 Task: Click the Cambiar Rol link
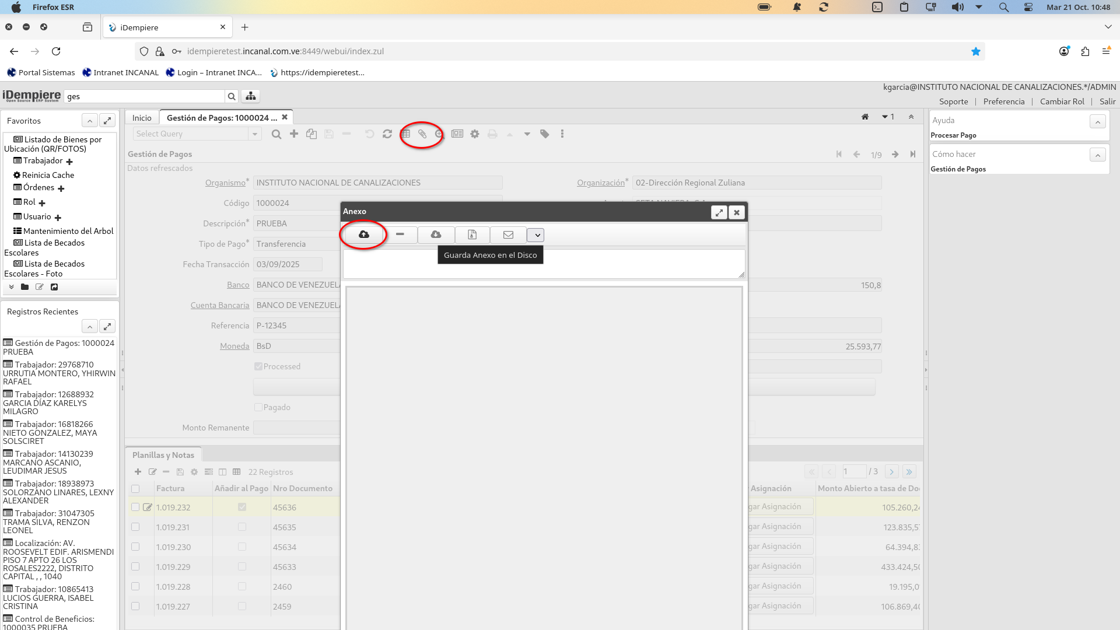tap(1062, 101)
